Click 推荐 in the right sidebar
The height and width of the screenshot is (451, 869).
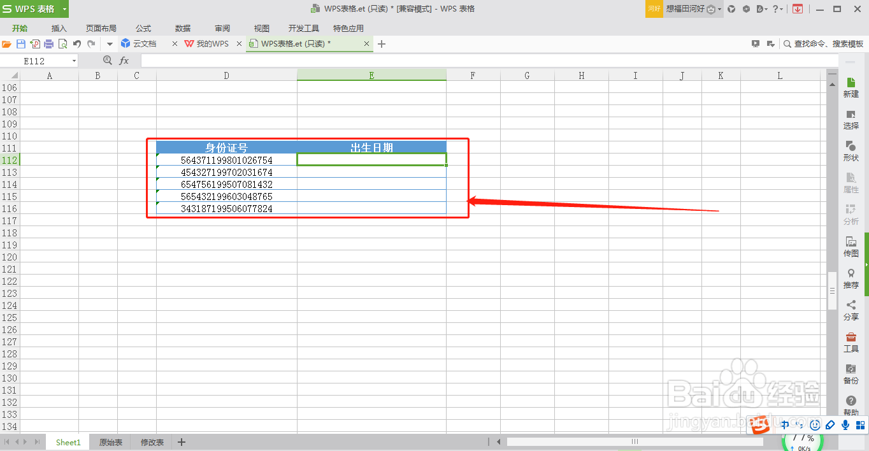point(851,278)
